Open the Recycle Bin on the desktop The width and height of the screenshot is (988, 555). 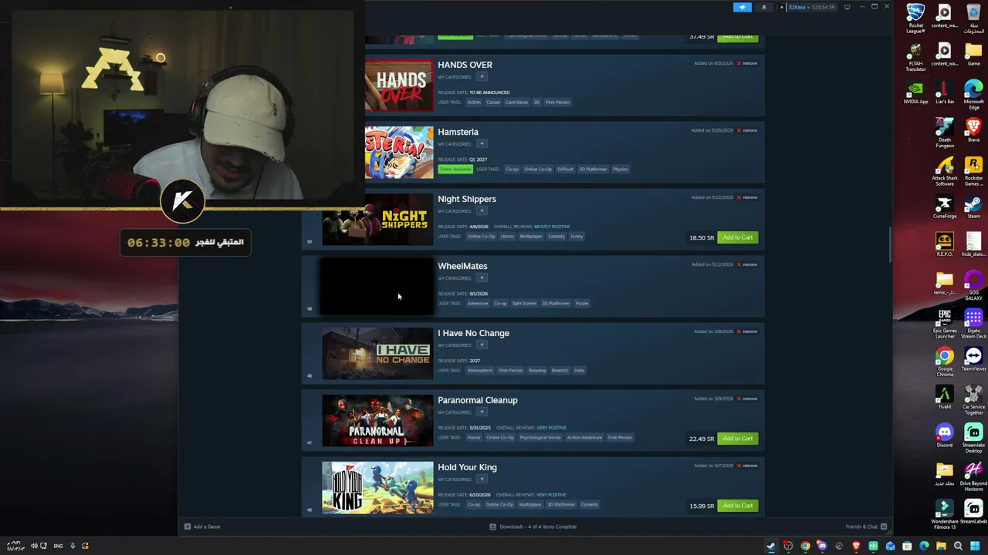click(973, 18)
